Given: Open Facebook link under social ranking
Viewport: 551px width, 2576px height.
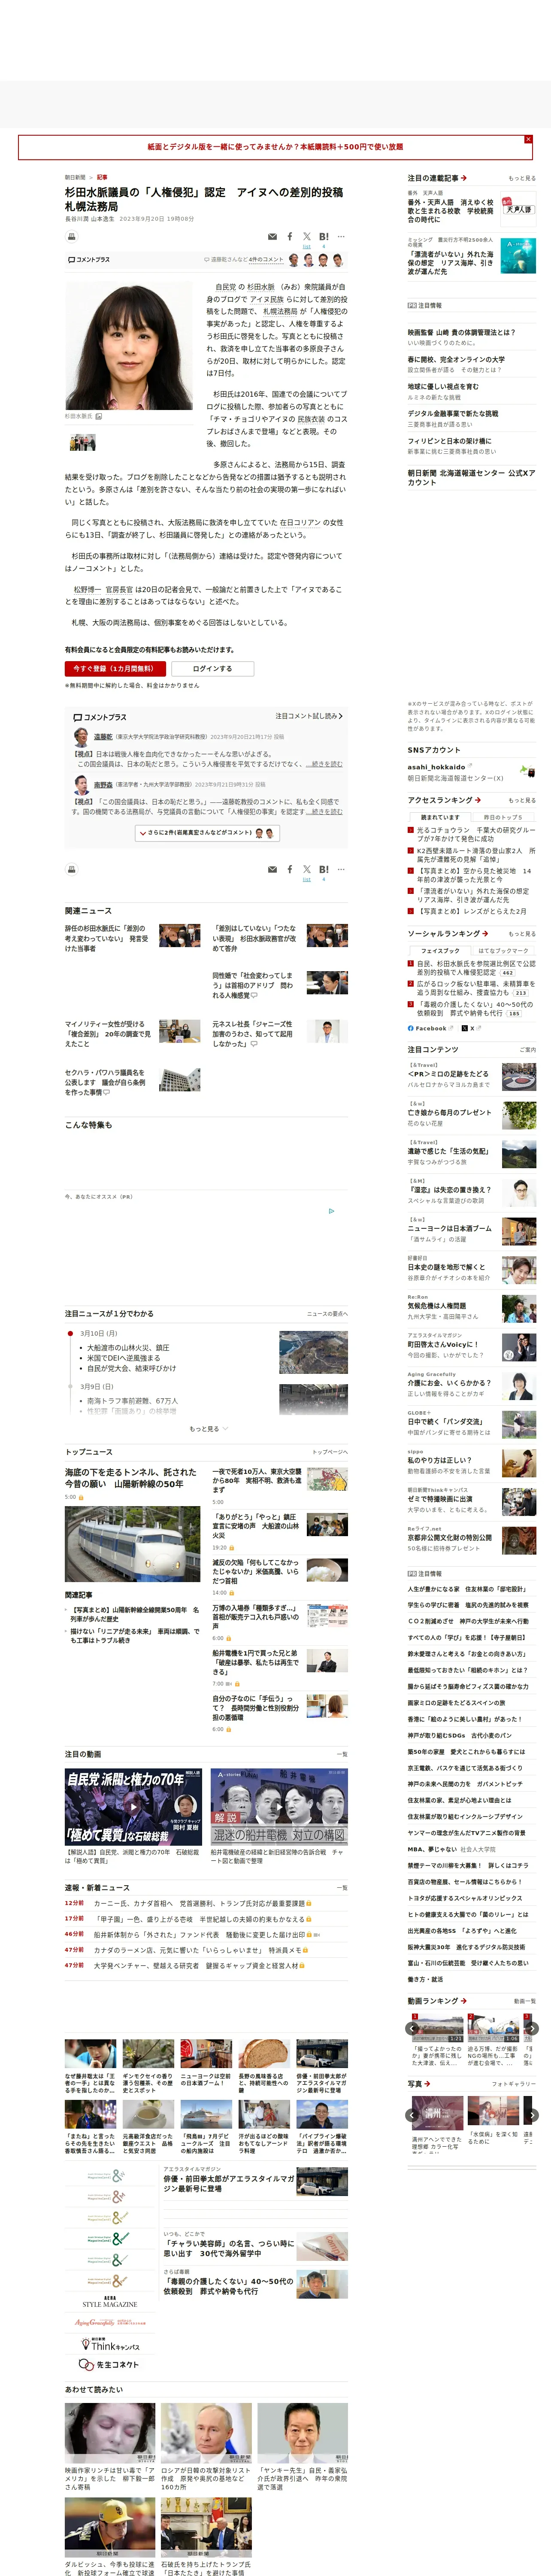Looking at the screenshot, I should click(430, 1028).
